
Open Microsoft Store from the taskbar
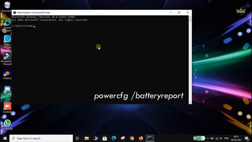pyautogui.click(x=105, y=138)
